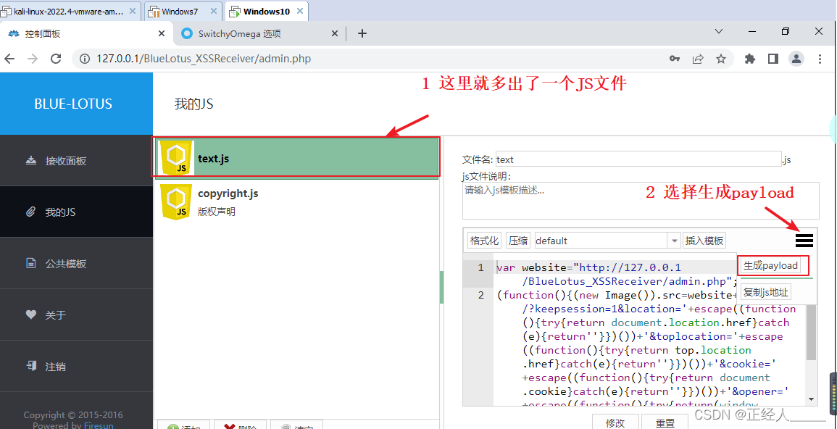Open the 接收面板 sidebar item

(76, 161)
